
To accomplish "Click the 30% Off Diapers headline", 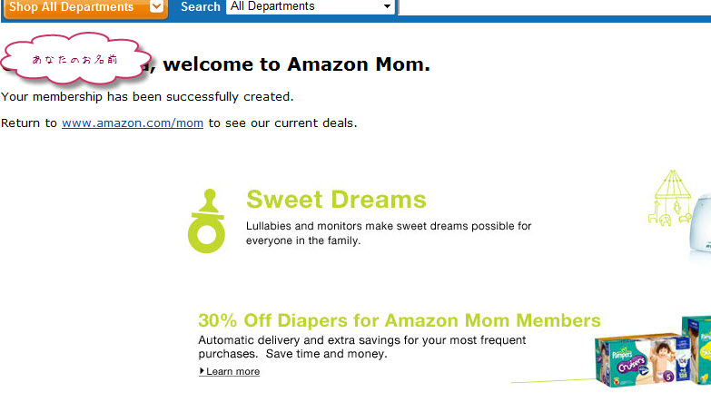I will [400, 320].
